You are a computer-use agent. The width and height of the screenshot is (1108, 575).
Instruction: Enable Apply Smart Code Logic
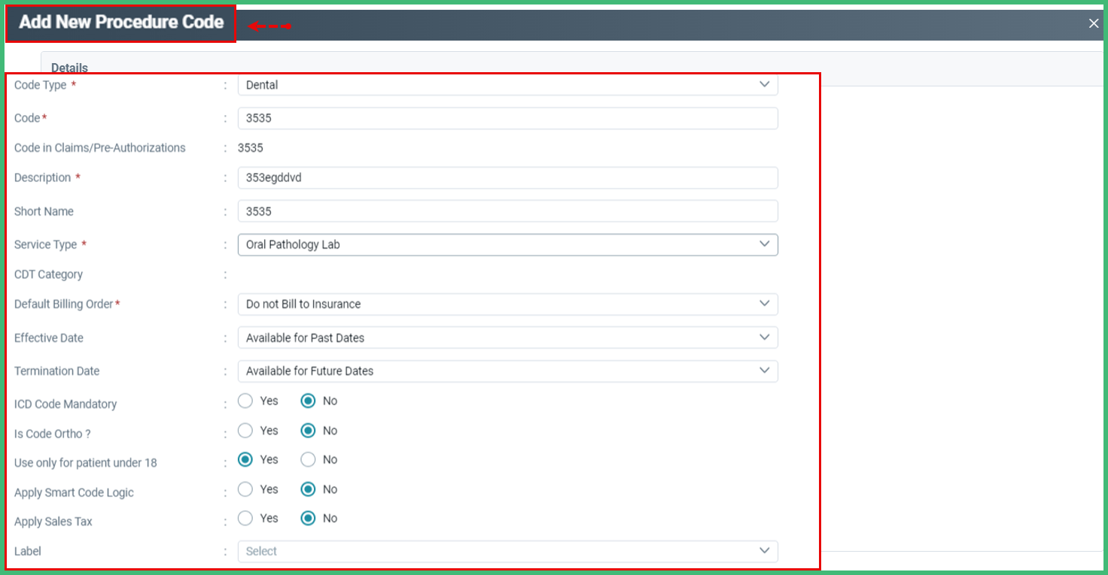point(245,489)
